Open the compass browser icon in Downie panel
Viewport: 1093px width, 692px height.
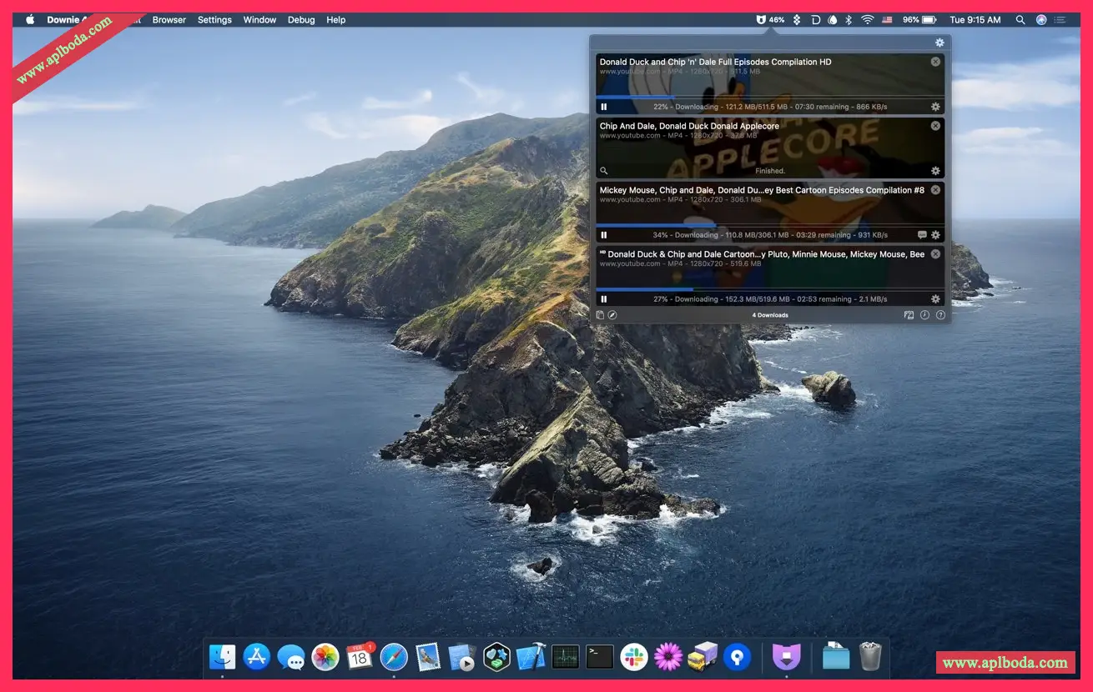click(612, 315)
